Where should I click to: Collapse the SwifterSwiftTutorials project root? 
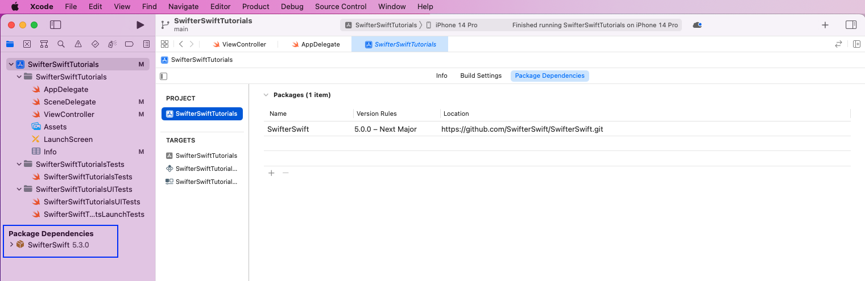11,65
